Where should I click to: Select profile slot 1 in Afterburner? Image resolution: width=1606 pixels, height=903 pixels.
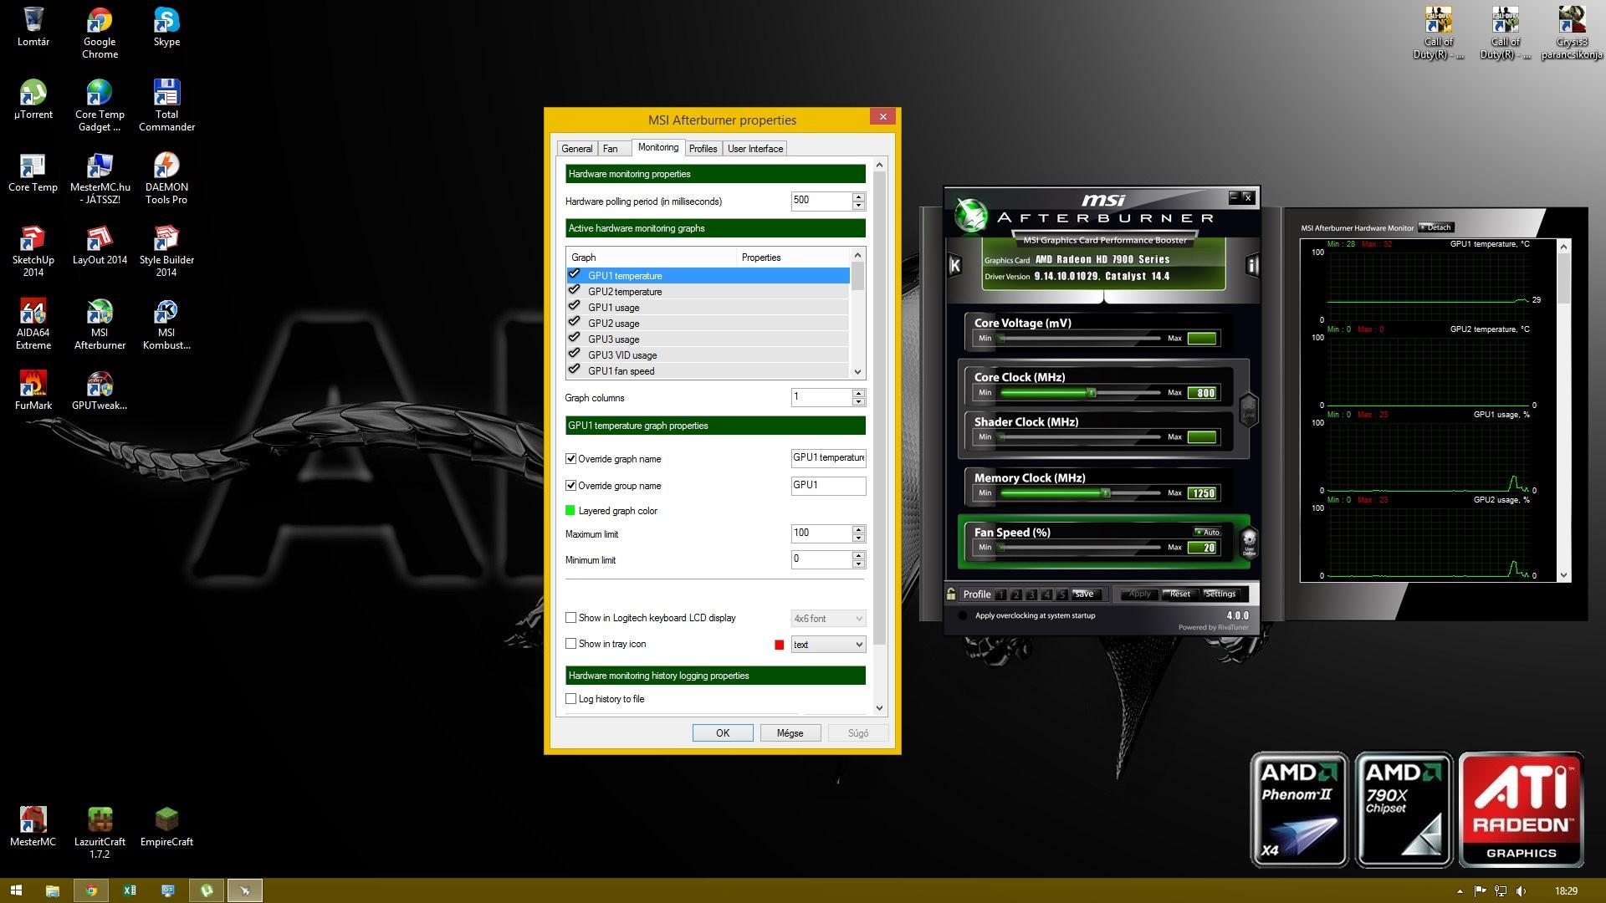1000,594
